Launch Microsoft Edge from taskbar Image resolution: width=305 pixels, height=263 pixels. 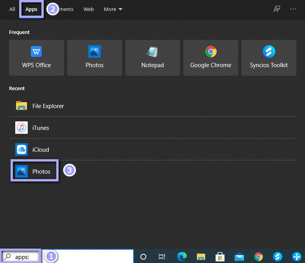[x=182, y=257]
